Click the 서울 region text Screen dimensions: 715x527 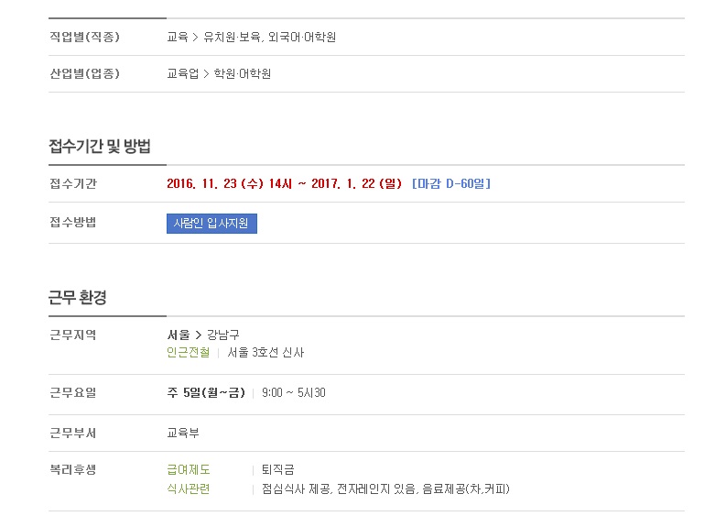point(179,335)
